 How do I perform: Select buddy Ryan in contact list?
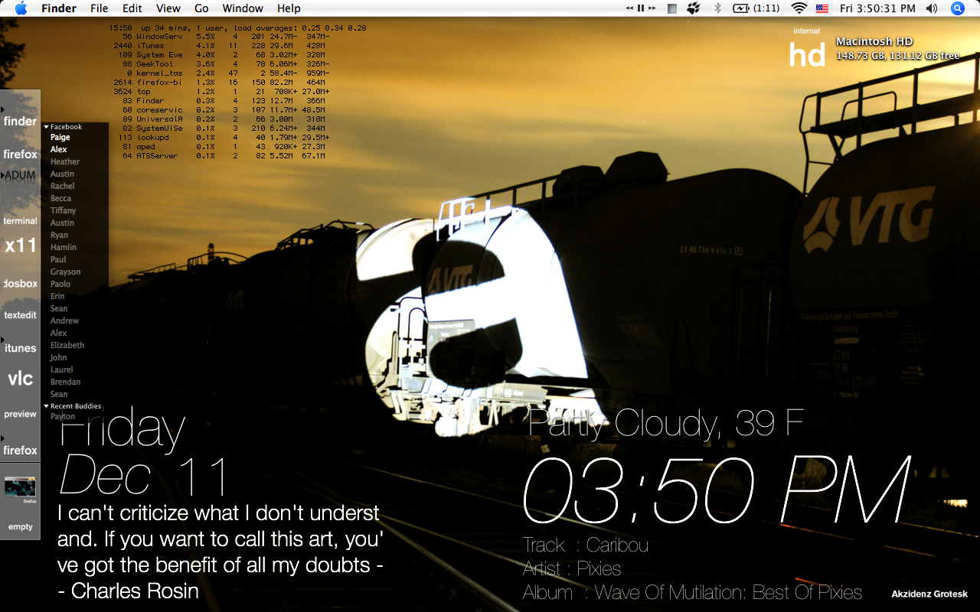pos(59,236)
